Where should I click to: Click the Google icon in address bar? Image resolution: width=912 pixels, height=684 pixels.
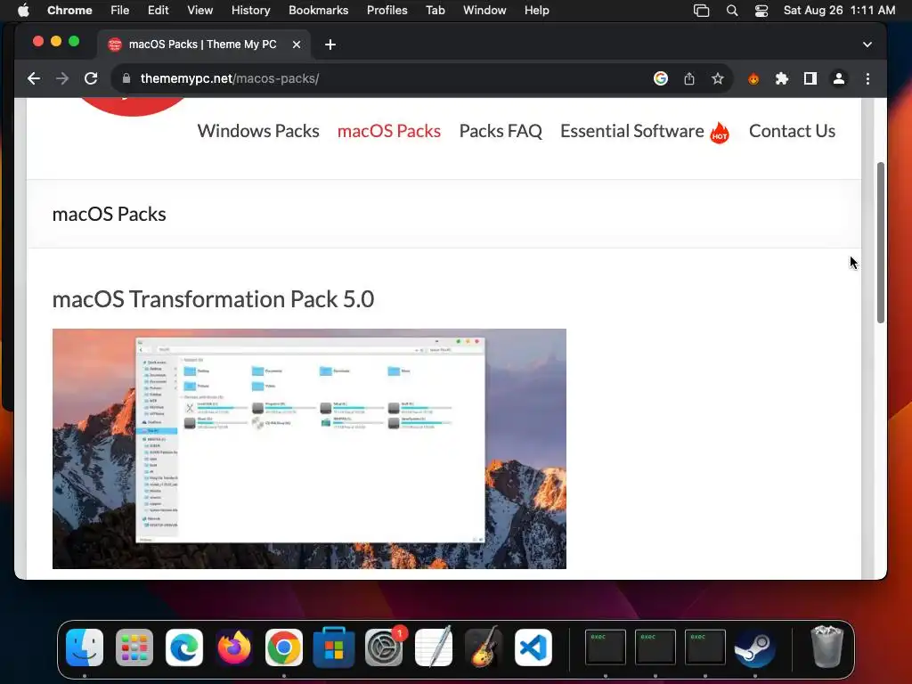(661, 78)
